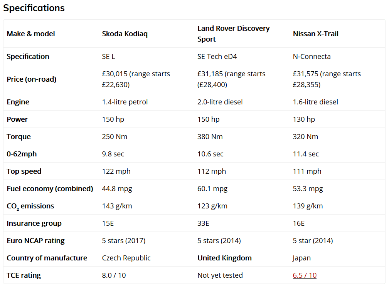The height and width of the screenshot is (287, 389).
Task: Select the United Kingdom cell
Action: click(224, 258)
